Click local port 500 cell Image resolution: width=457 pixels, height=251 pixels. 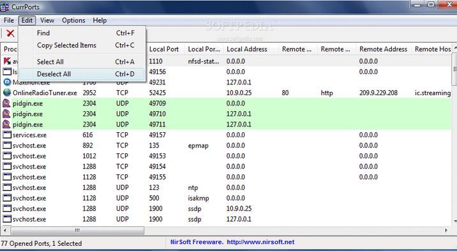154,198
